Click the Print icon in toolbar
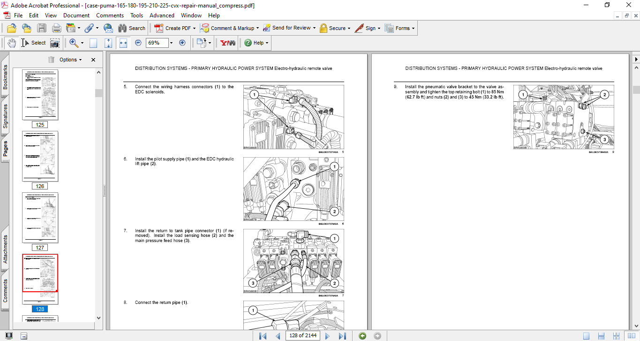This screenshot has height=341, width=640. pos(56,28)
